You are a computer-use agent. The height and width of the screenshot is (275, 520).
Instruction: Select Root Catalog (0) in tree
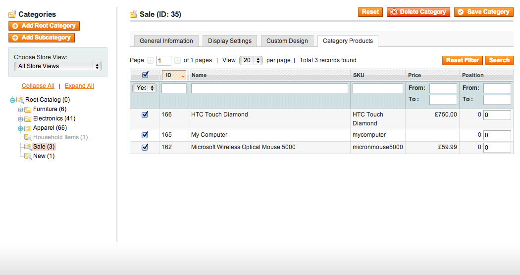coord(48,100)
